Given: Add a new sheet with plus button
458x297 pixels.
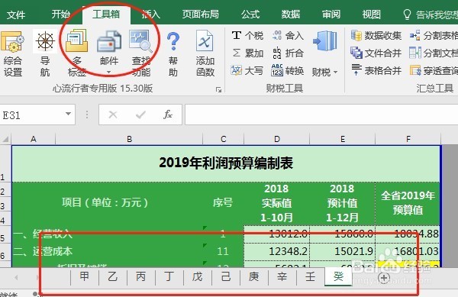Looking at the screenshot, I should (384, 278).
